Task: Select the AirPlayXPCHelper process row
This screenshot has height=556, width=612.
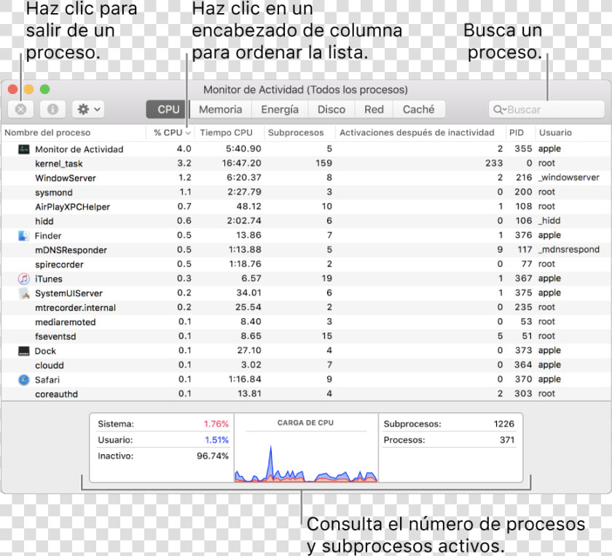Action: tap(306, 207)
